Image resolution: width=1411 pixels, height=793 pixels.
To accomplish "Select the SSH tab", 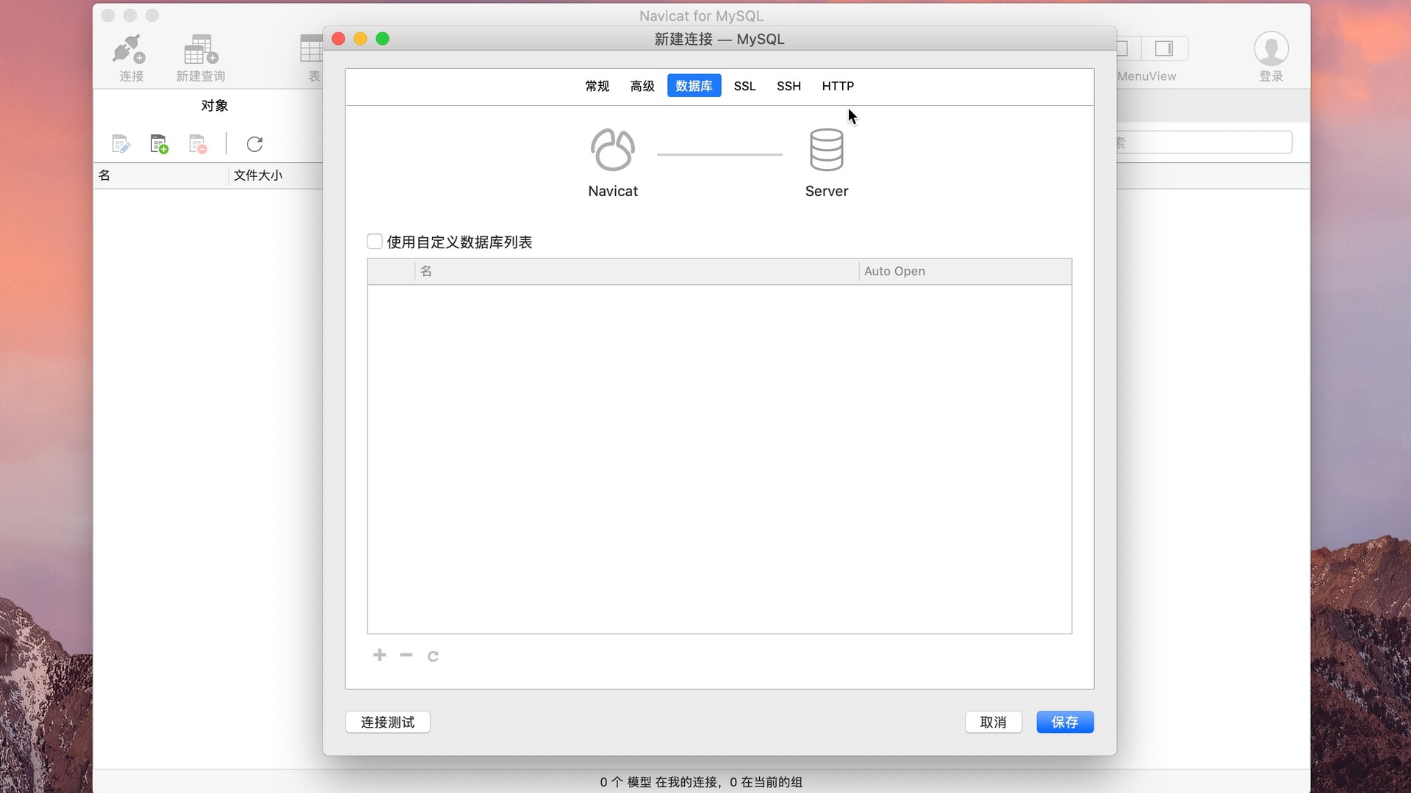I will [788, 85].
